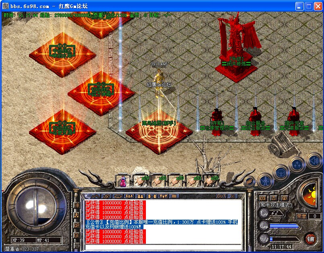This screenshot has width=324, height=253.
Task: Click the three-trophy icon on chat toolbar
Action: click(x=163, y=196)
